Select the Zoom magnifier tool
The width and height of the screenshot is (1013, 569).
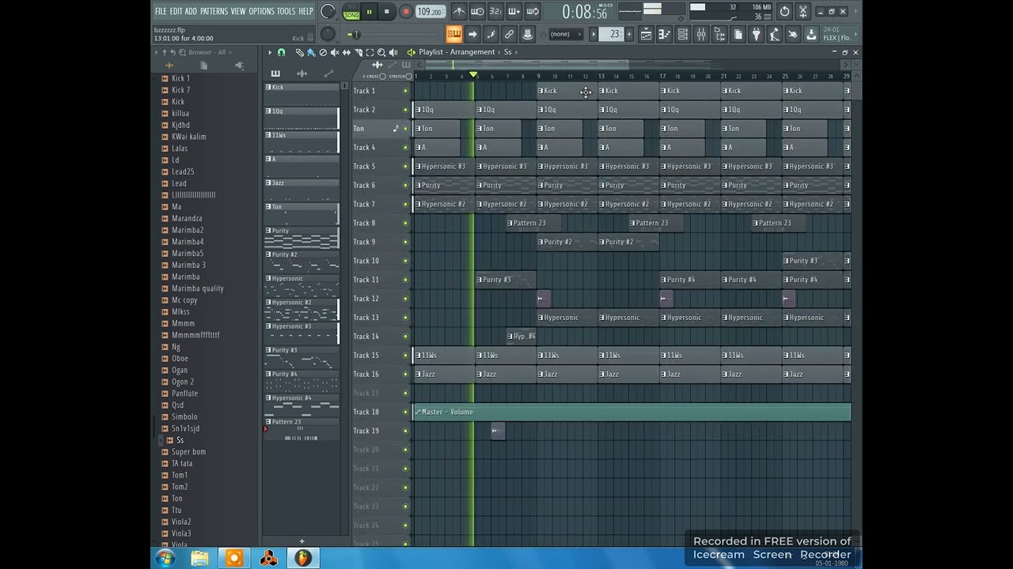381,52
